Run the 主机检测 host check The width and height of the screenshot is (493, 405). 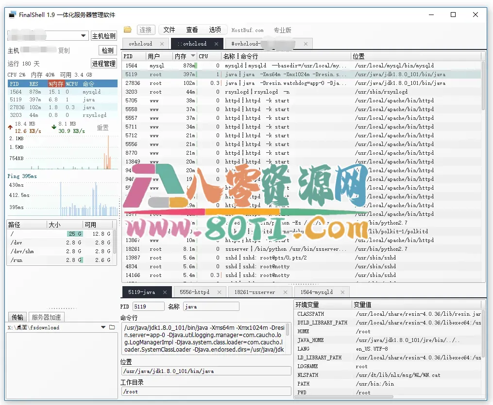pyautogui.click(x=103, y=35)
